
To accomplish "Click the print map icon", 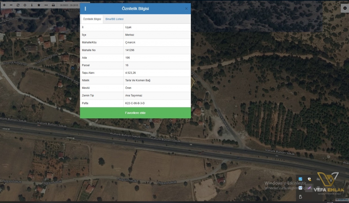I will [53, 5].
